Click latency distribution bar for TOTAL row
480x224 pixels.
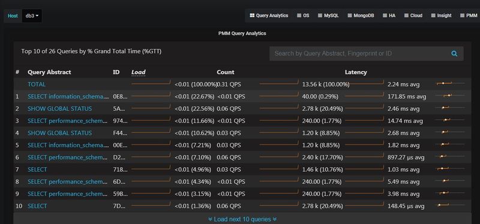pyautogui.click(x=450, y=83)
